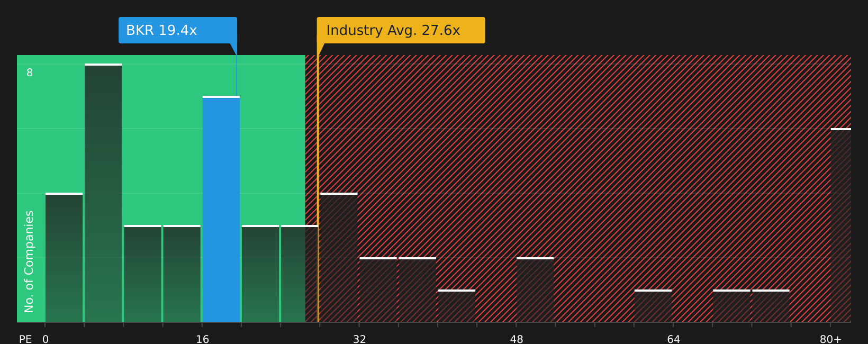
Task: Select the 80+ PE bar
Action: [841, 225]
